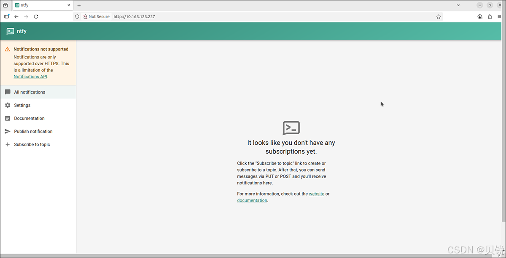Open the list all tabs dropdown arrow
506x258 pixels.
(x=459, y=5)
